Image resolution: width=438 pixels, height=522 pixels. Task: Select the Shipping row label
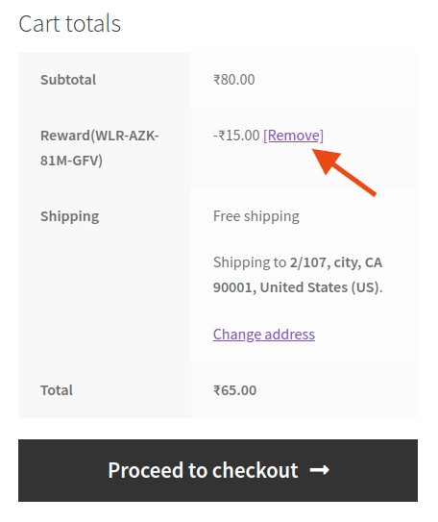point(69,216)
